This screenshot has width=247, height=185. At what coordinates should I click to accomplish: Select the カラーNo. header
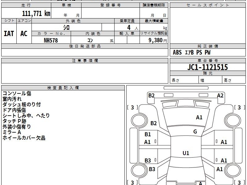coord(51,34)
